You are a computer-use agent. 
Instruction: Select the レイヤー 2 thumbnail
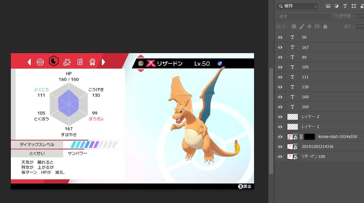[x=292, y=116]
